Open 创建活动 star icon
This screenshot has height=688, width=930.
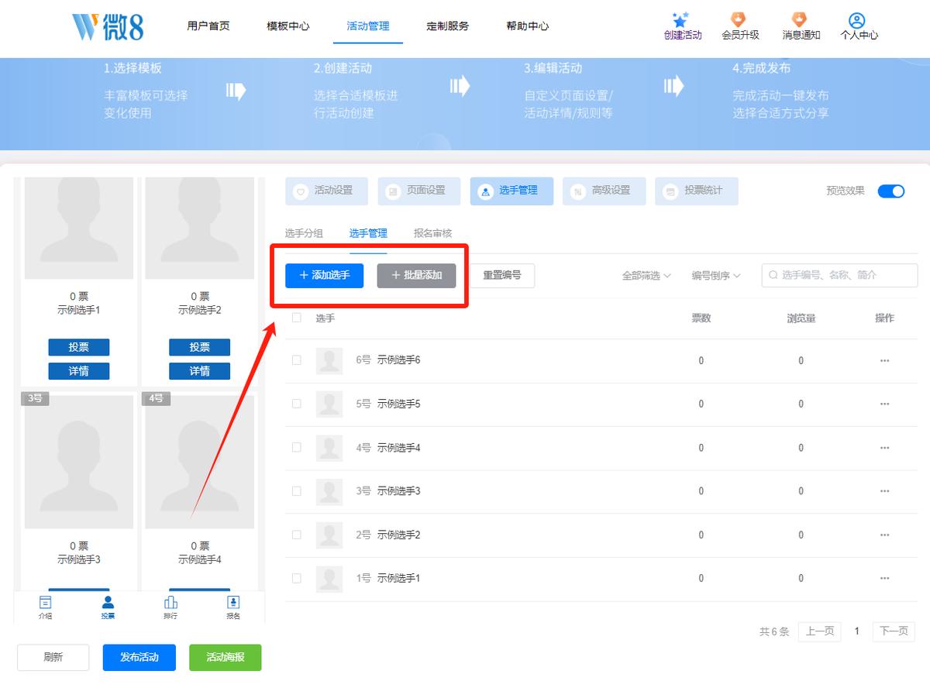pos(681,20)
